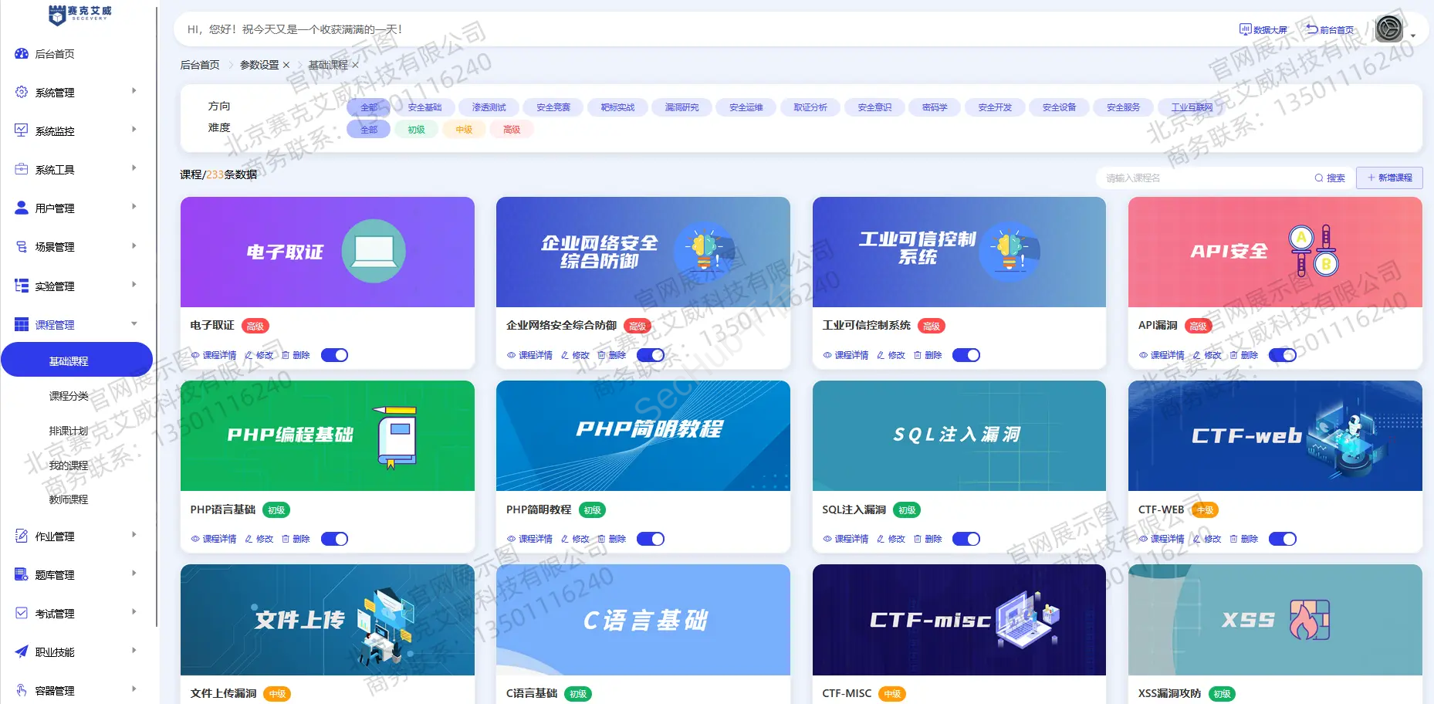Screen dimensions: 1434x704
Task: Expand the 实验管理 menu arrow
Action: (134, 285)
